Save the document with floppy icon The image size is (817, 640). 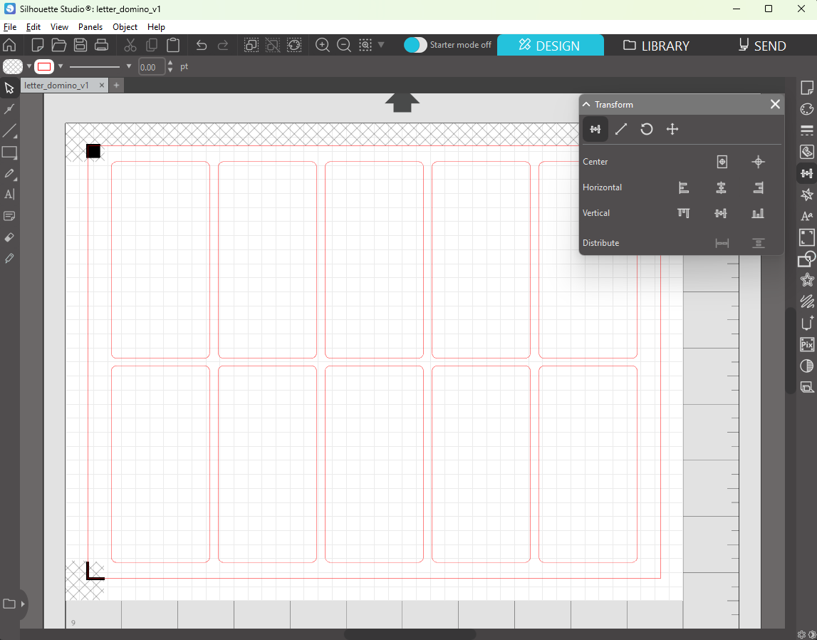[80, 45]
